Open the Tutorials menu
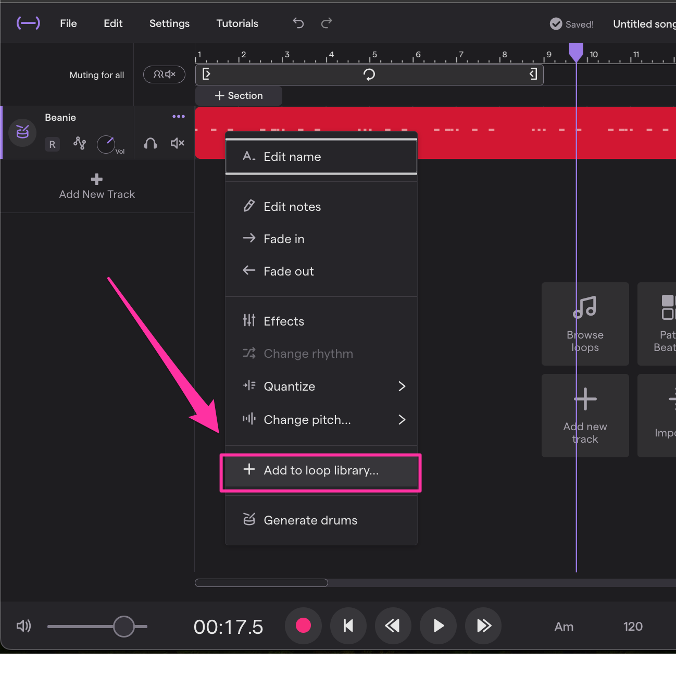676x675 pixels. [x=237, y=23]
